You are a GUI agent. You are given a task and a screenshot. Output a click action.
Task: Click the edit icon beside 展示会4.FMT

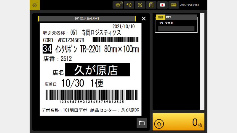pyautogui.click(x=77, y=19)
